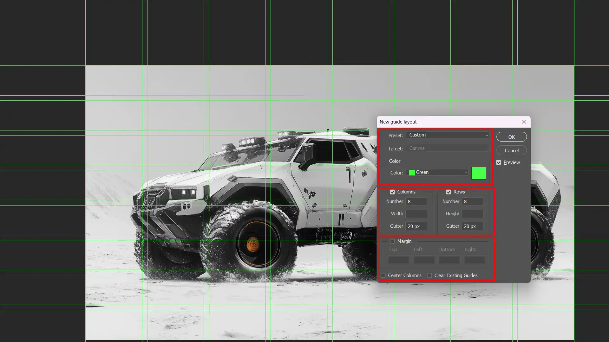The height and width of the screenshot is (342, 609).
Task: Click the Rows Gutter field
Action: click(473, 226)
